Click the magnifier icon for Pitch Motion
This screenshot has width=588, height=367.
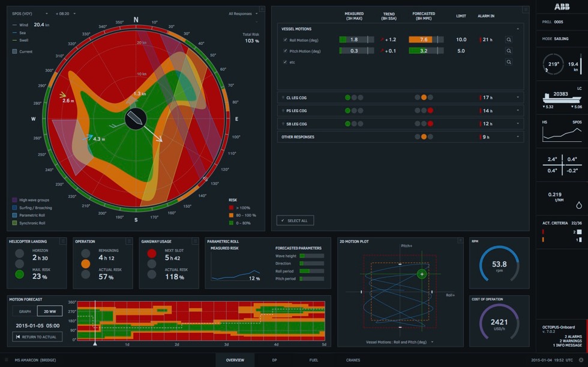point(509,51)
